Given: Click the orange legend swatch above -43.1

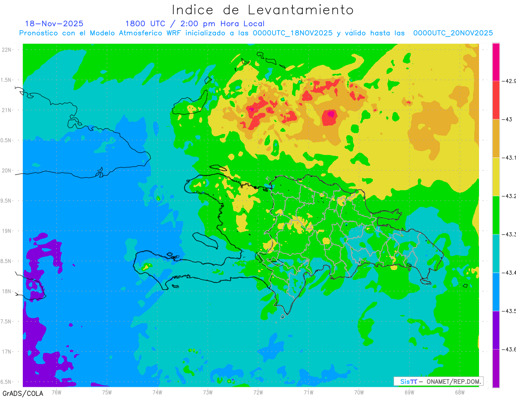Looking at the screenshot, I should 496,138.
